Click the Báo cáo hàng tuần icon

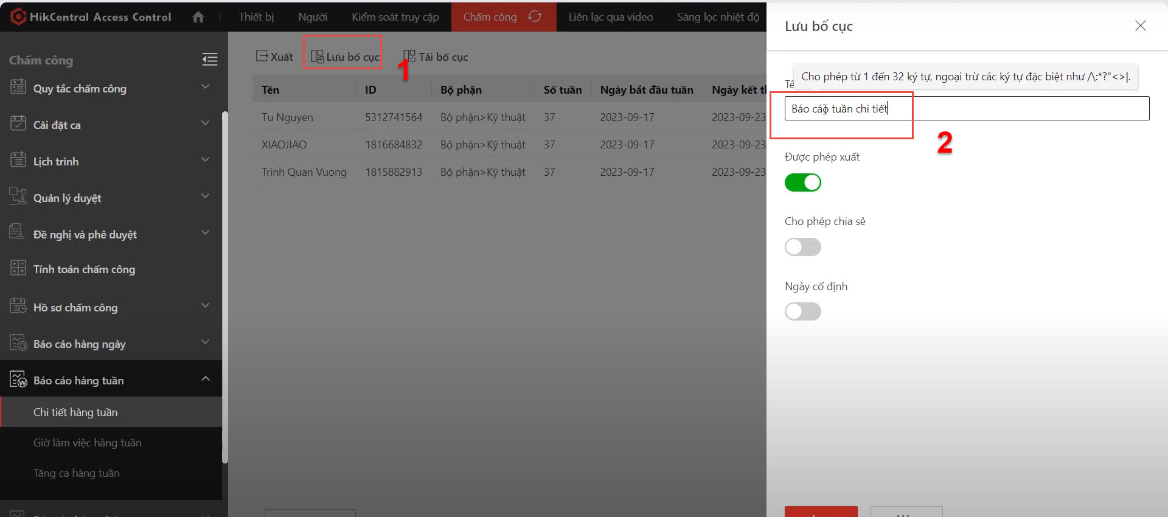coord(18,379)
